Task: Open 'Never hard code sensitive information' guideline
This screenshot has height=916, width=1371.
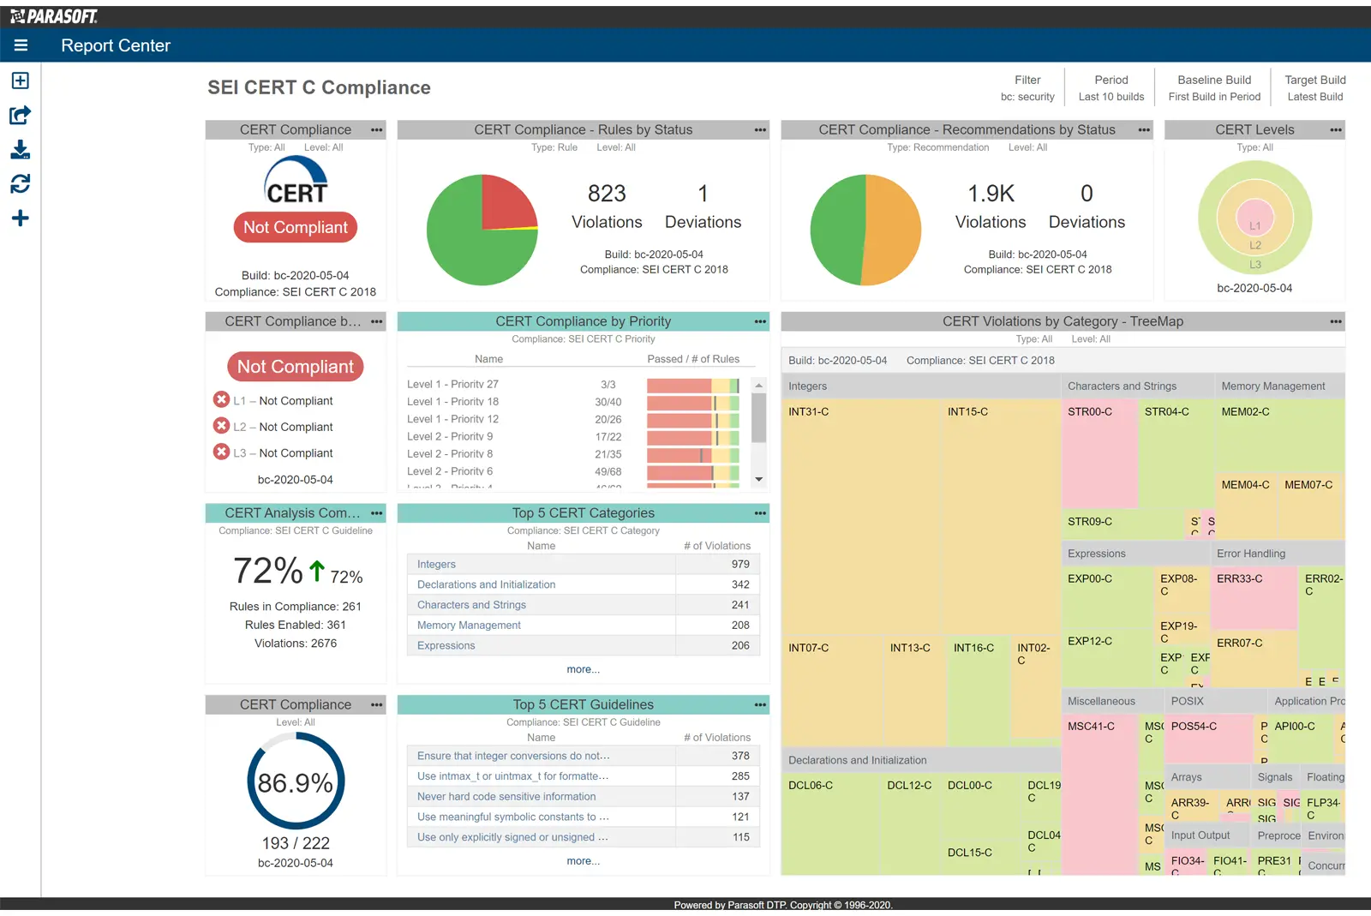Action: (x=506, y=797)
